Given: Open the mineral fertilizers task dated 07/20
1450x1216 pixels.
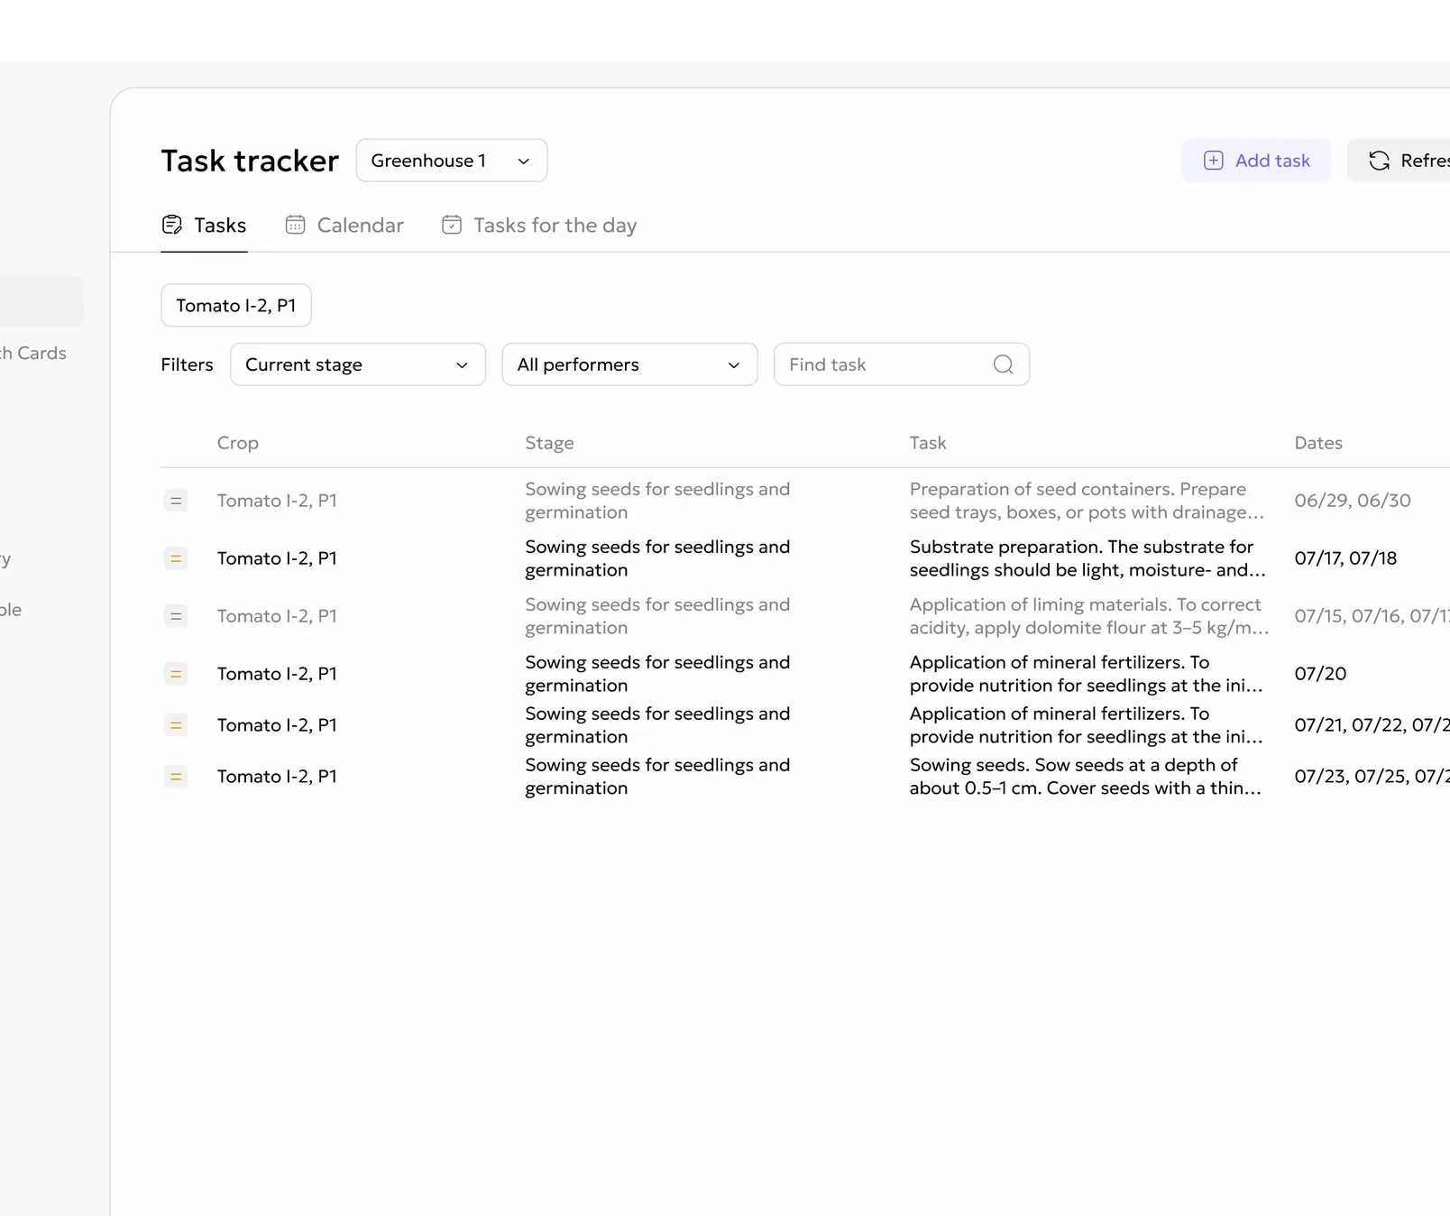Looking at the screenshot, I should pos(1087,674).
